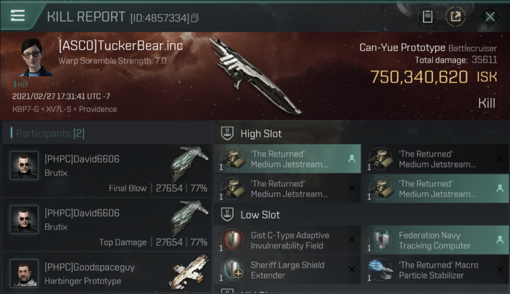
Task: Select Federation Navy Tracking Computer module
Action: (435, 240)
